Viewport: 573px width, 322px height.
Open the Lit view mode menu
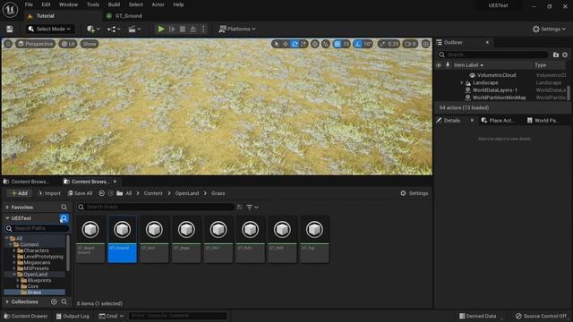click(x=68, y=44)
